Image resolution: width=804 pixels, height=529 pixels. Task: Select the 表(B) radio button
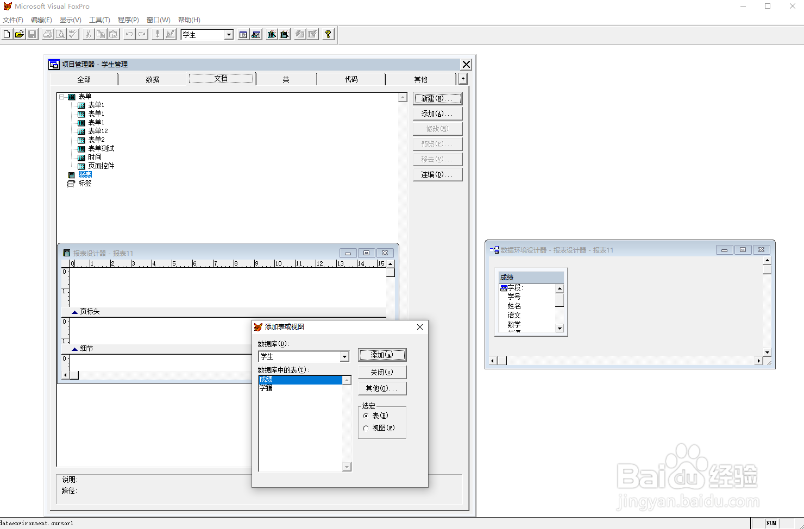[366, 415]
